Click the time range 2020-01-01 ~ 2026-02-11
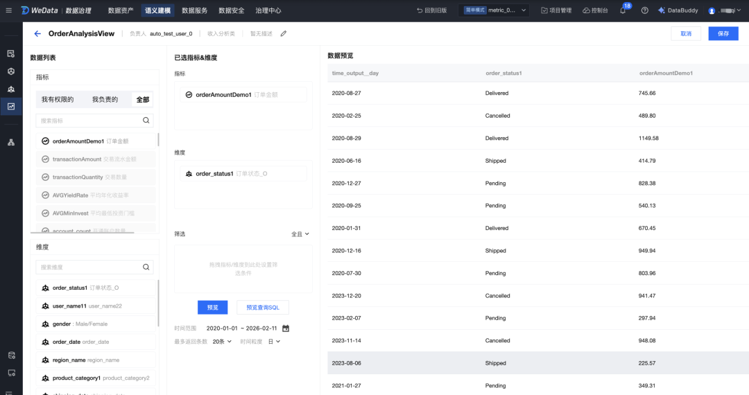 (241, 328)
